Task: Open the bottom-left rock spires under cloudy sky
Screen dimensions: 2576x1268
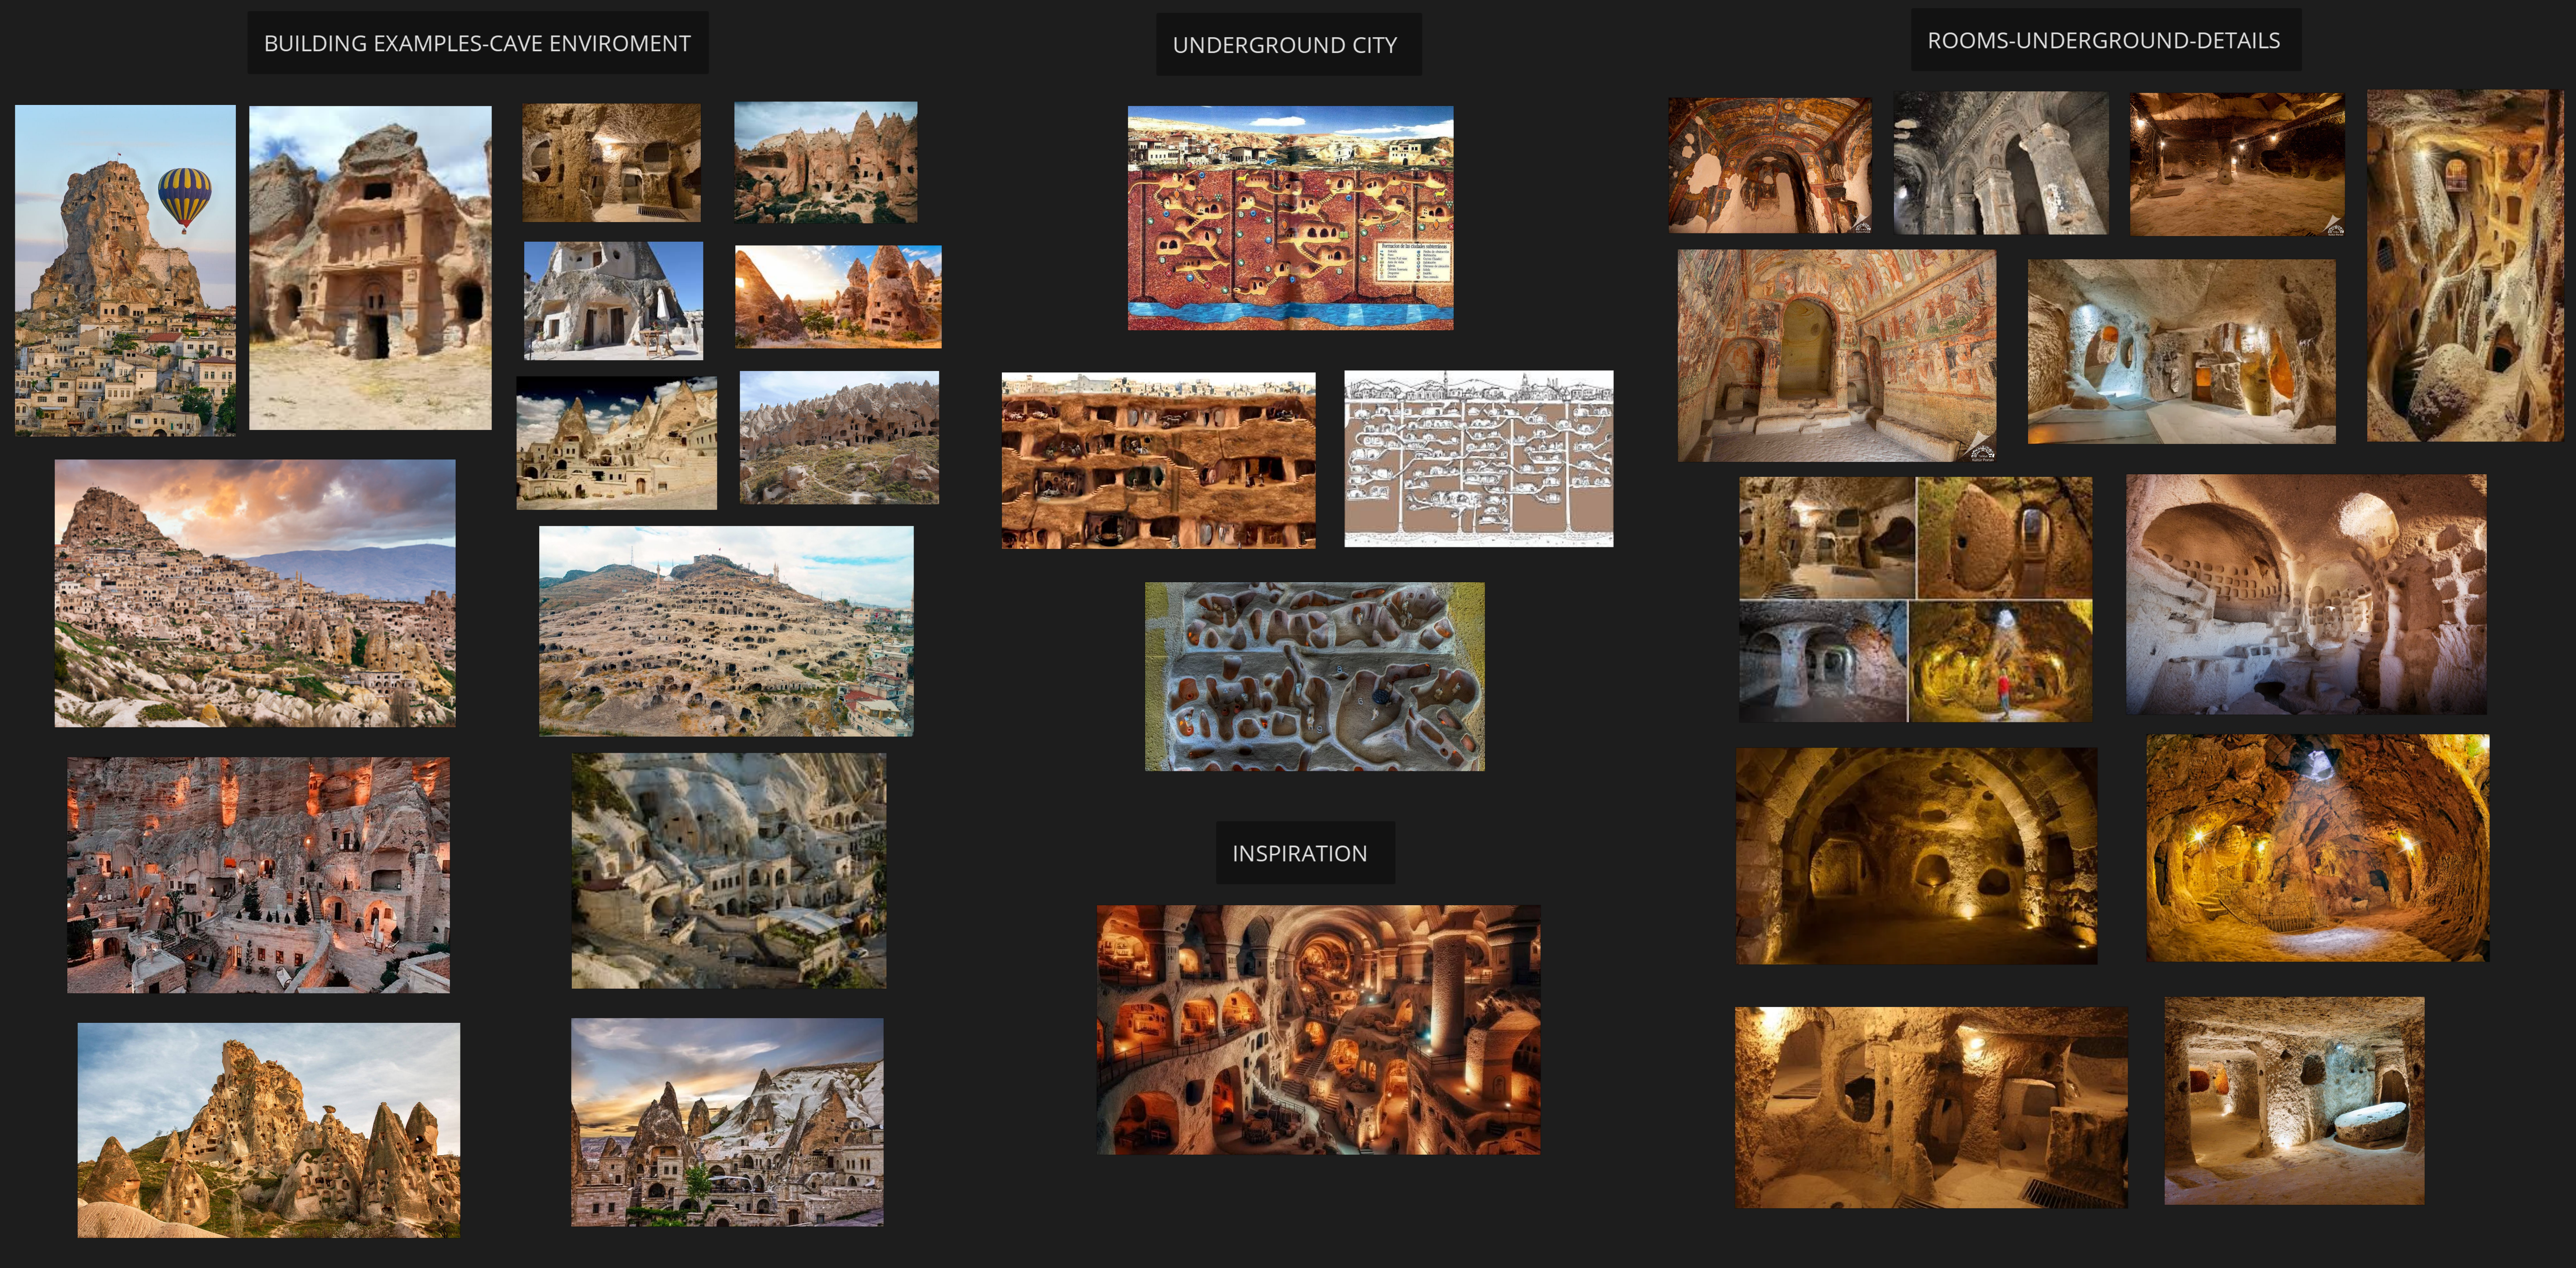Action: coord(269,1130)
